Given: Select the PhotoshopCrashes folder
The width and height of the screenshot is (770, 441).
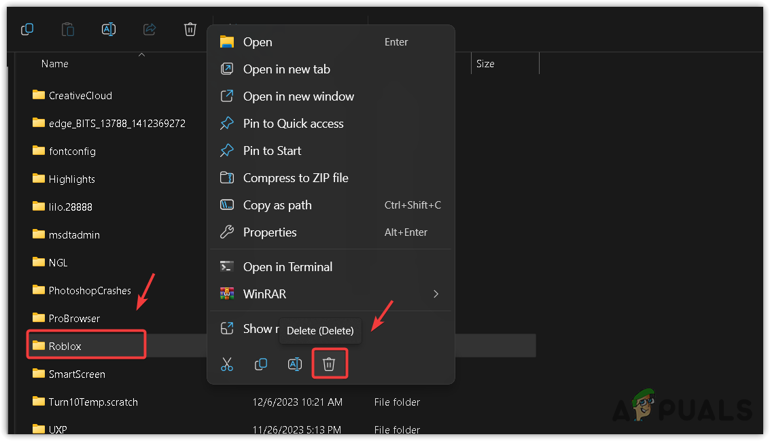Looking at the screenshot, I should click(x=89, y=291).
